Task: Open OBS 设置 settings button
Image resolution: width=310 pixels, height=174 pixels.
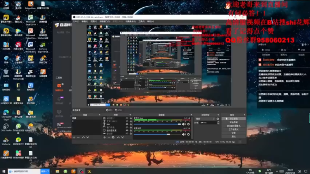Action: [234, 133]
